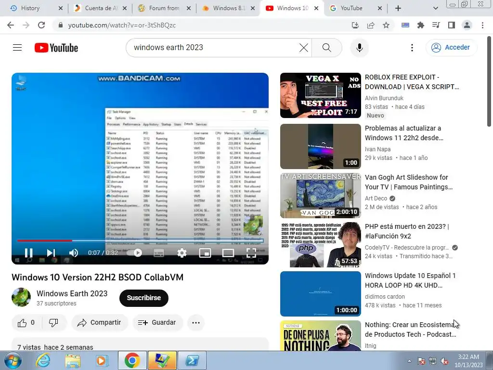Open PHP está muerto en 2023 video
Viewport: 493px width, 370px height.
click(407, 231)
